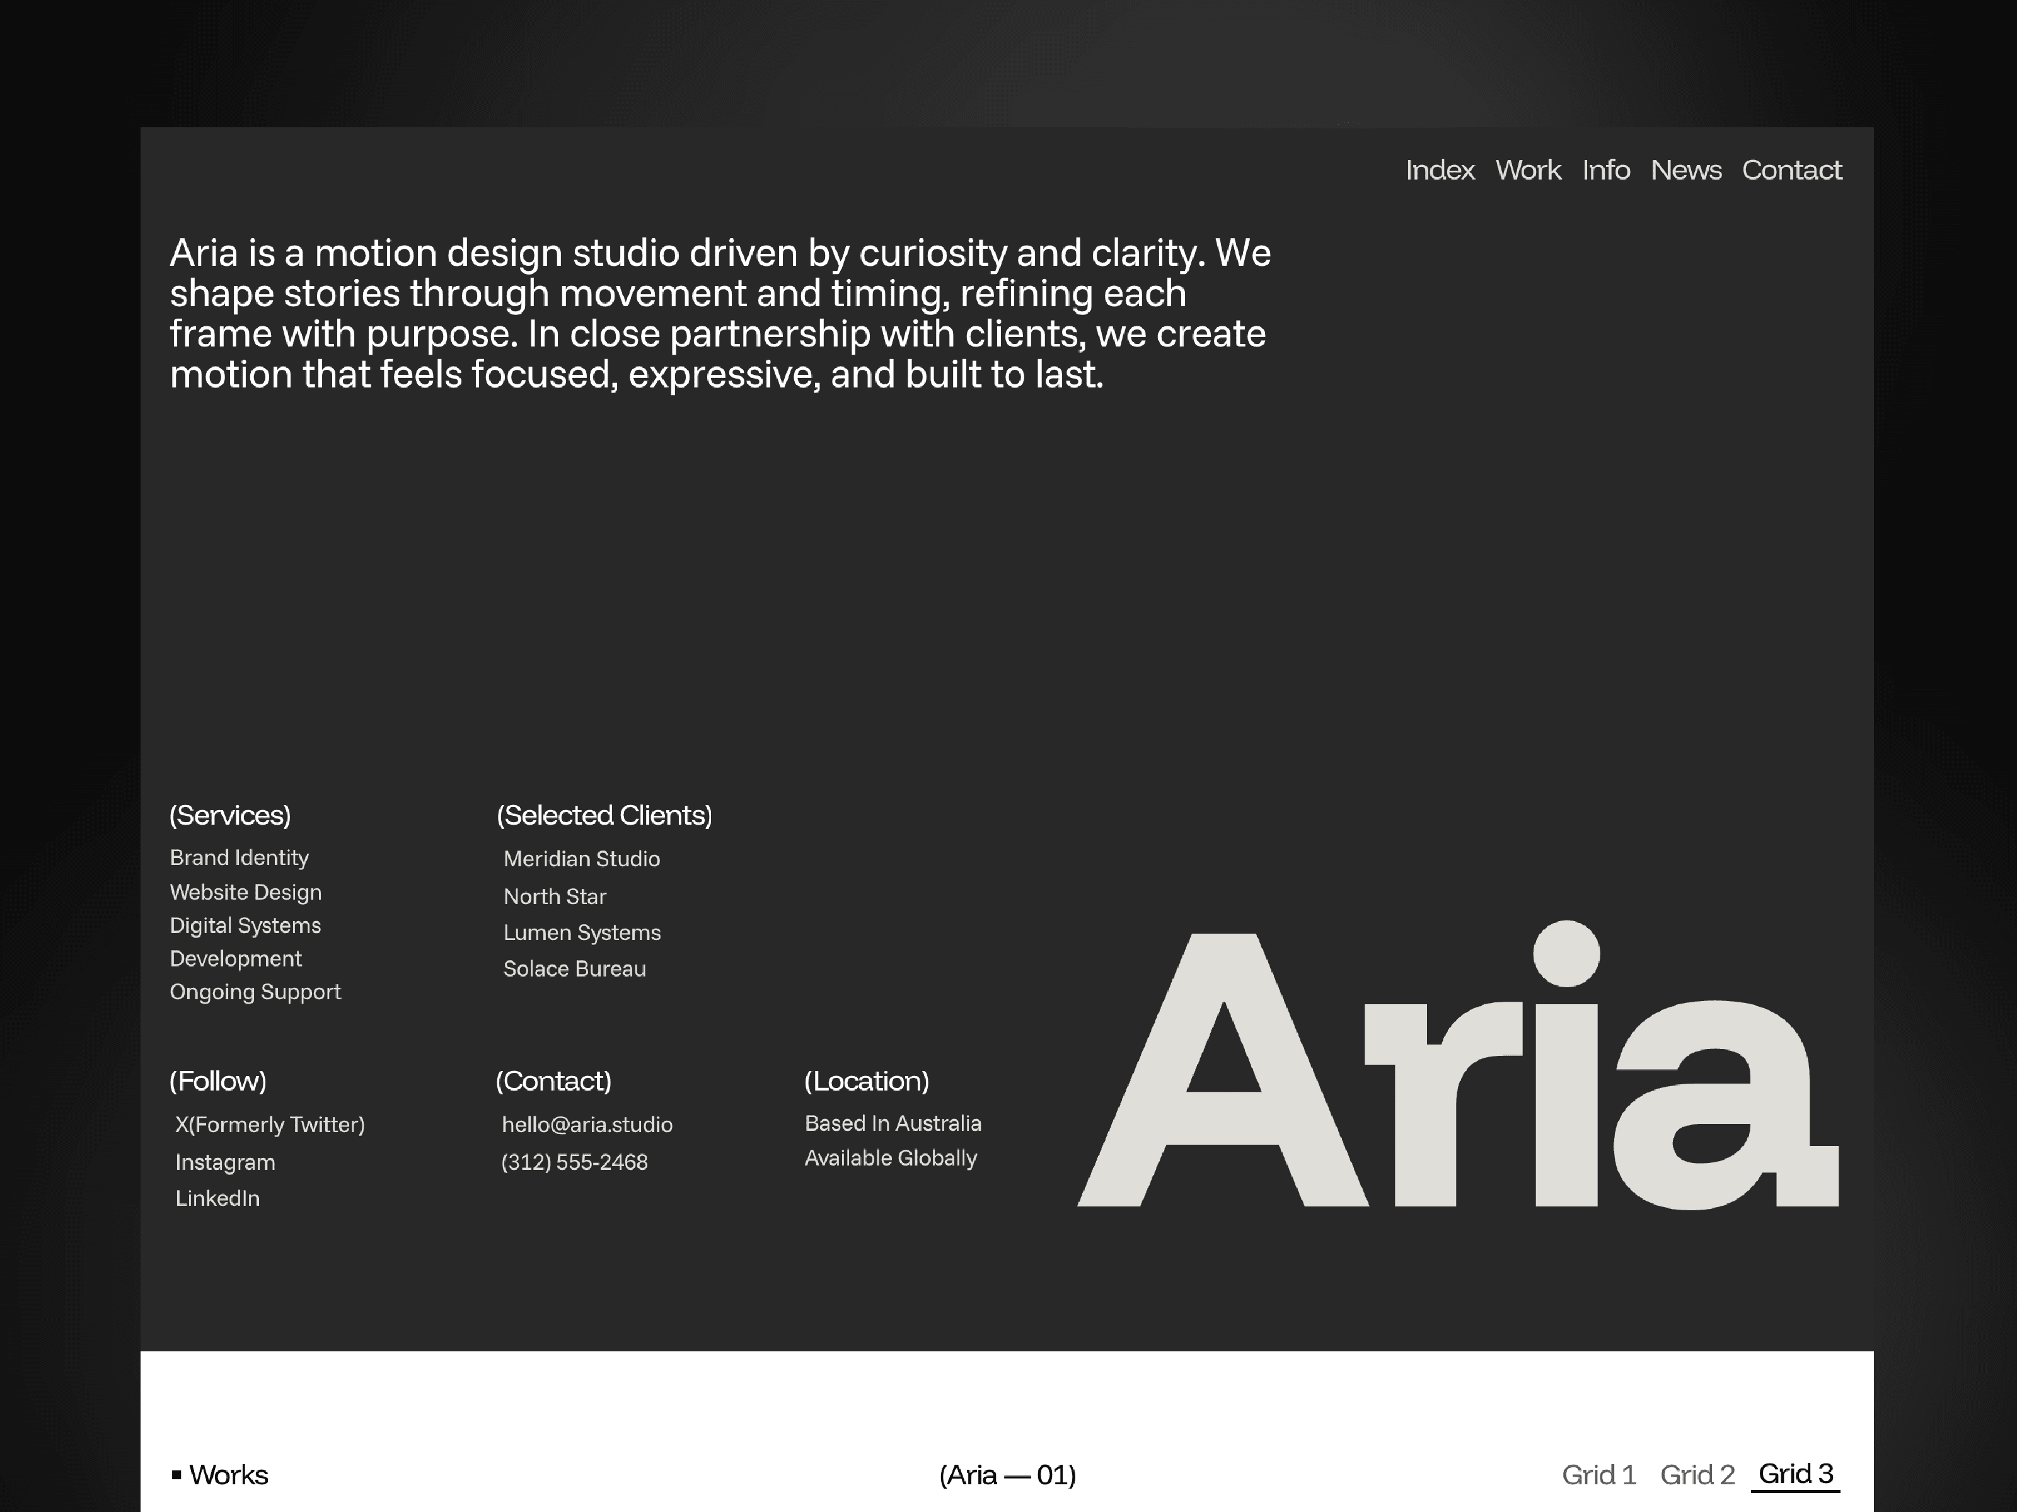
Task: Open the Meridian Studio client link
Action: [x=582, y=859]
